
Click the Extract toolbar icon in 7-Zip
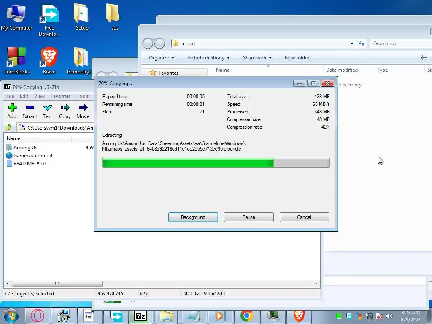[30, 111]
